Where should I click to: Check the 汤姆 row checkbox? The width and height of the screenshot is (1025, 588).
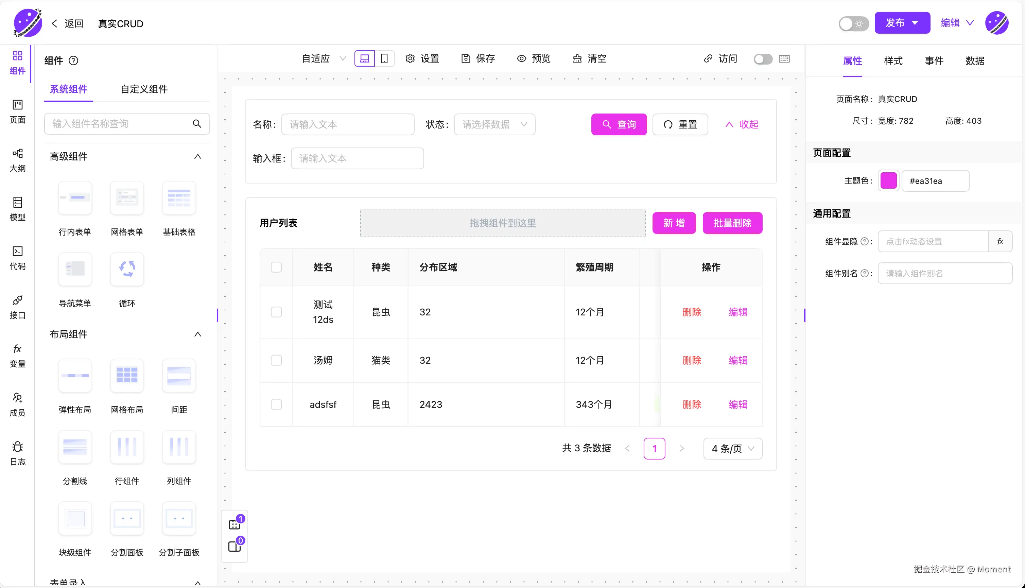[276, 360]
